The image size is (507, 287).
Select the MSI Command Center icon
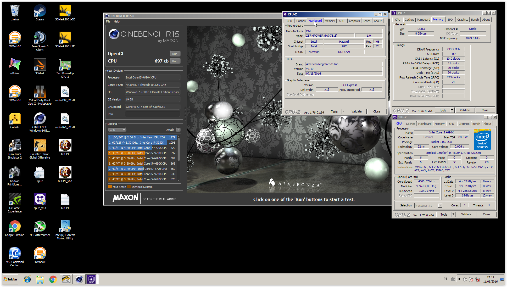tap(15, 257)
